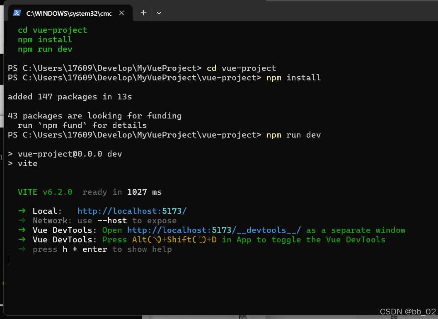Click the 'npm run dev' command at the prompt
The height and width of the screenshot is (319, 438).
[293, 135]
